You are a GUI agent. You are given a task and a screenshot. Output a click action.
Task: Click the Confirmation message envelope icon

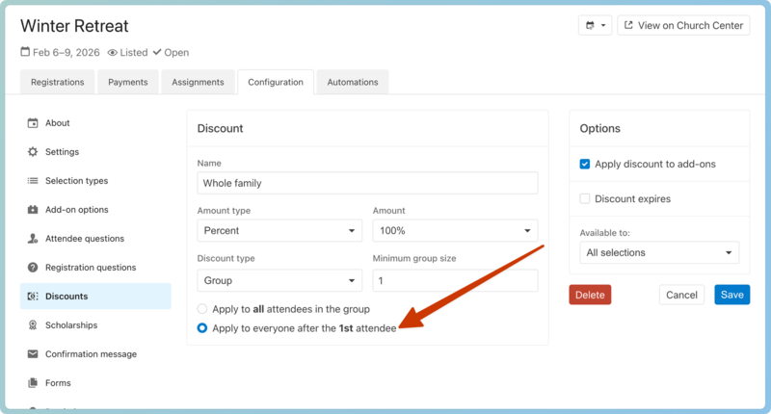pos(33,354)
